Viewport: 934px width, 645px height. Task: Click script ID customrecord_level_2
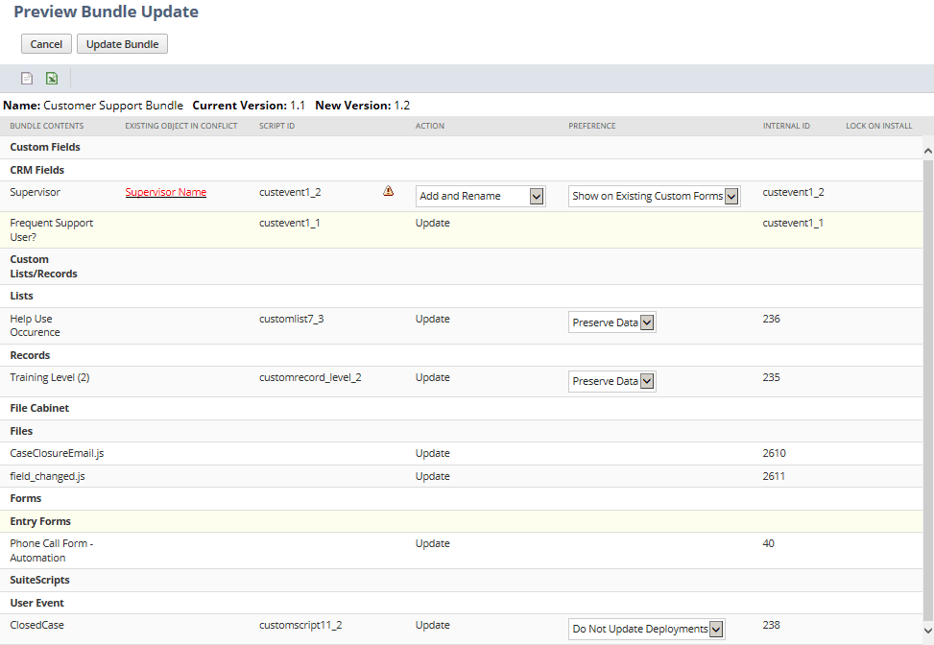pos(310,377)
